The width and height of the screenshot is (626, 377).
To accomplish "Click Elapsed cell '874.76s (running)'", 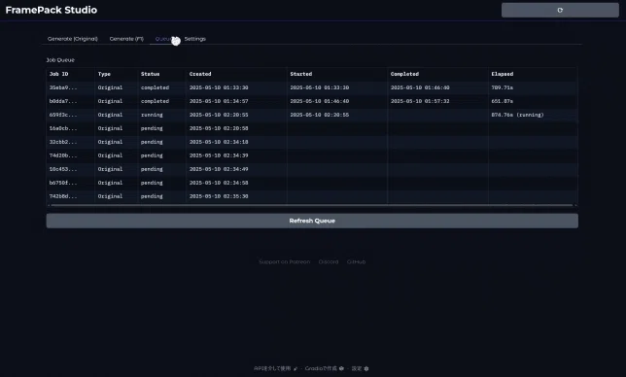I will 533,115.
